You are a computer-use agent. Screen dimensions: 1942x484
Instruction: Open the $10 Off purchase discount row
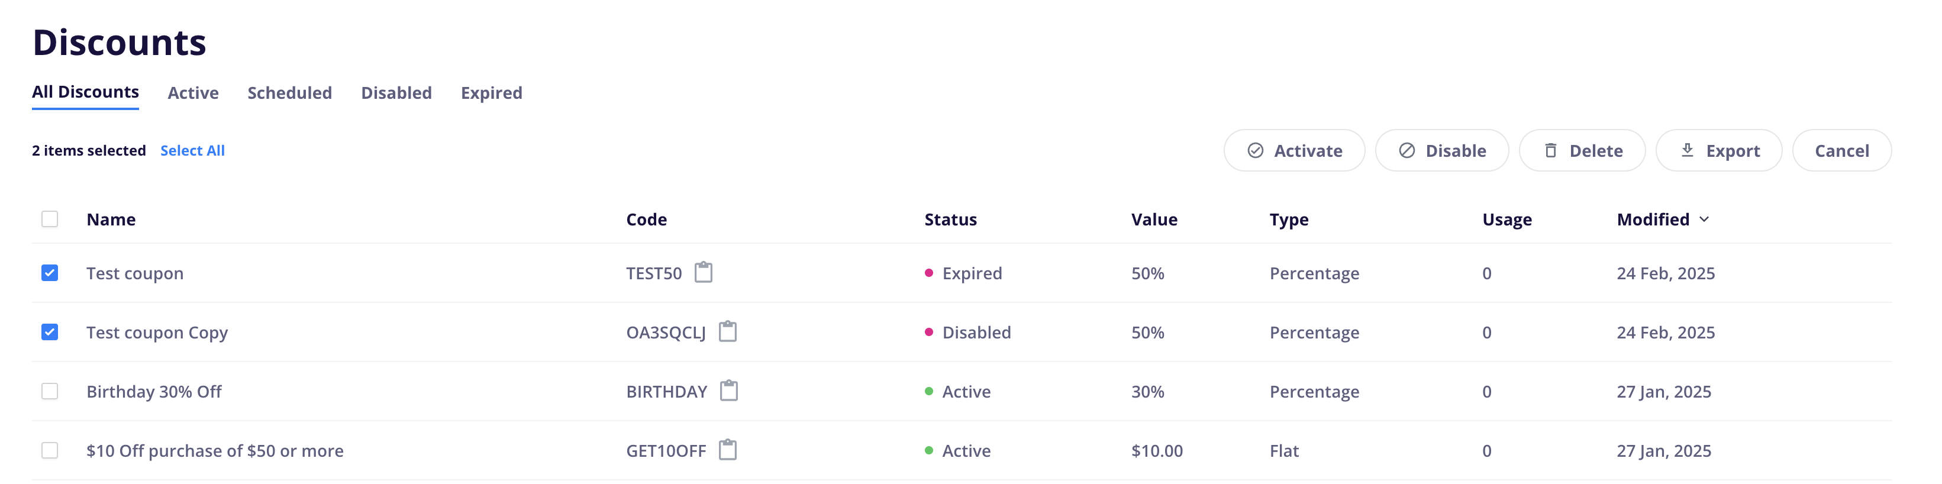(215, 451)
